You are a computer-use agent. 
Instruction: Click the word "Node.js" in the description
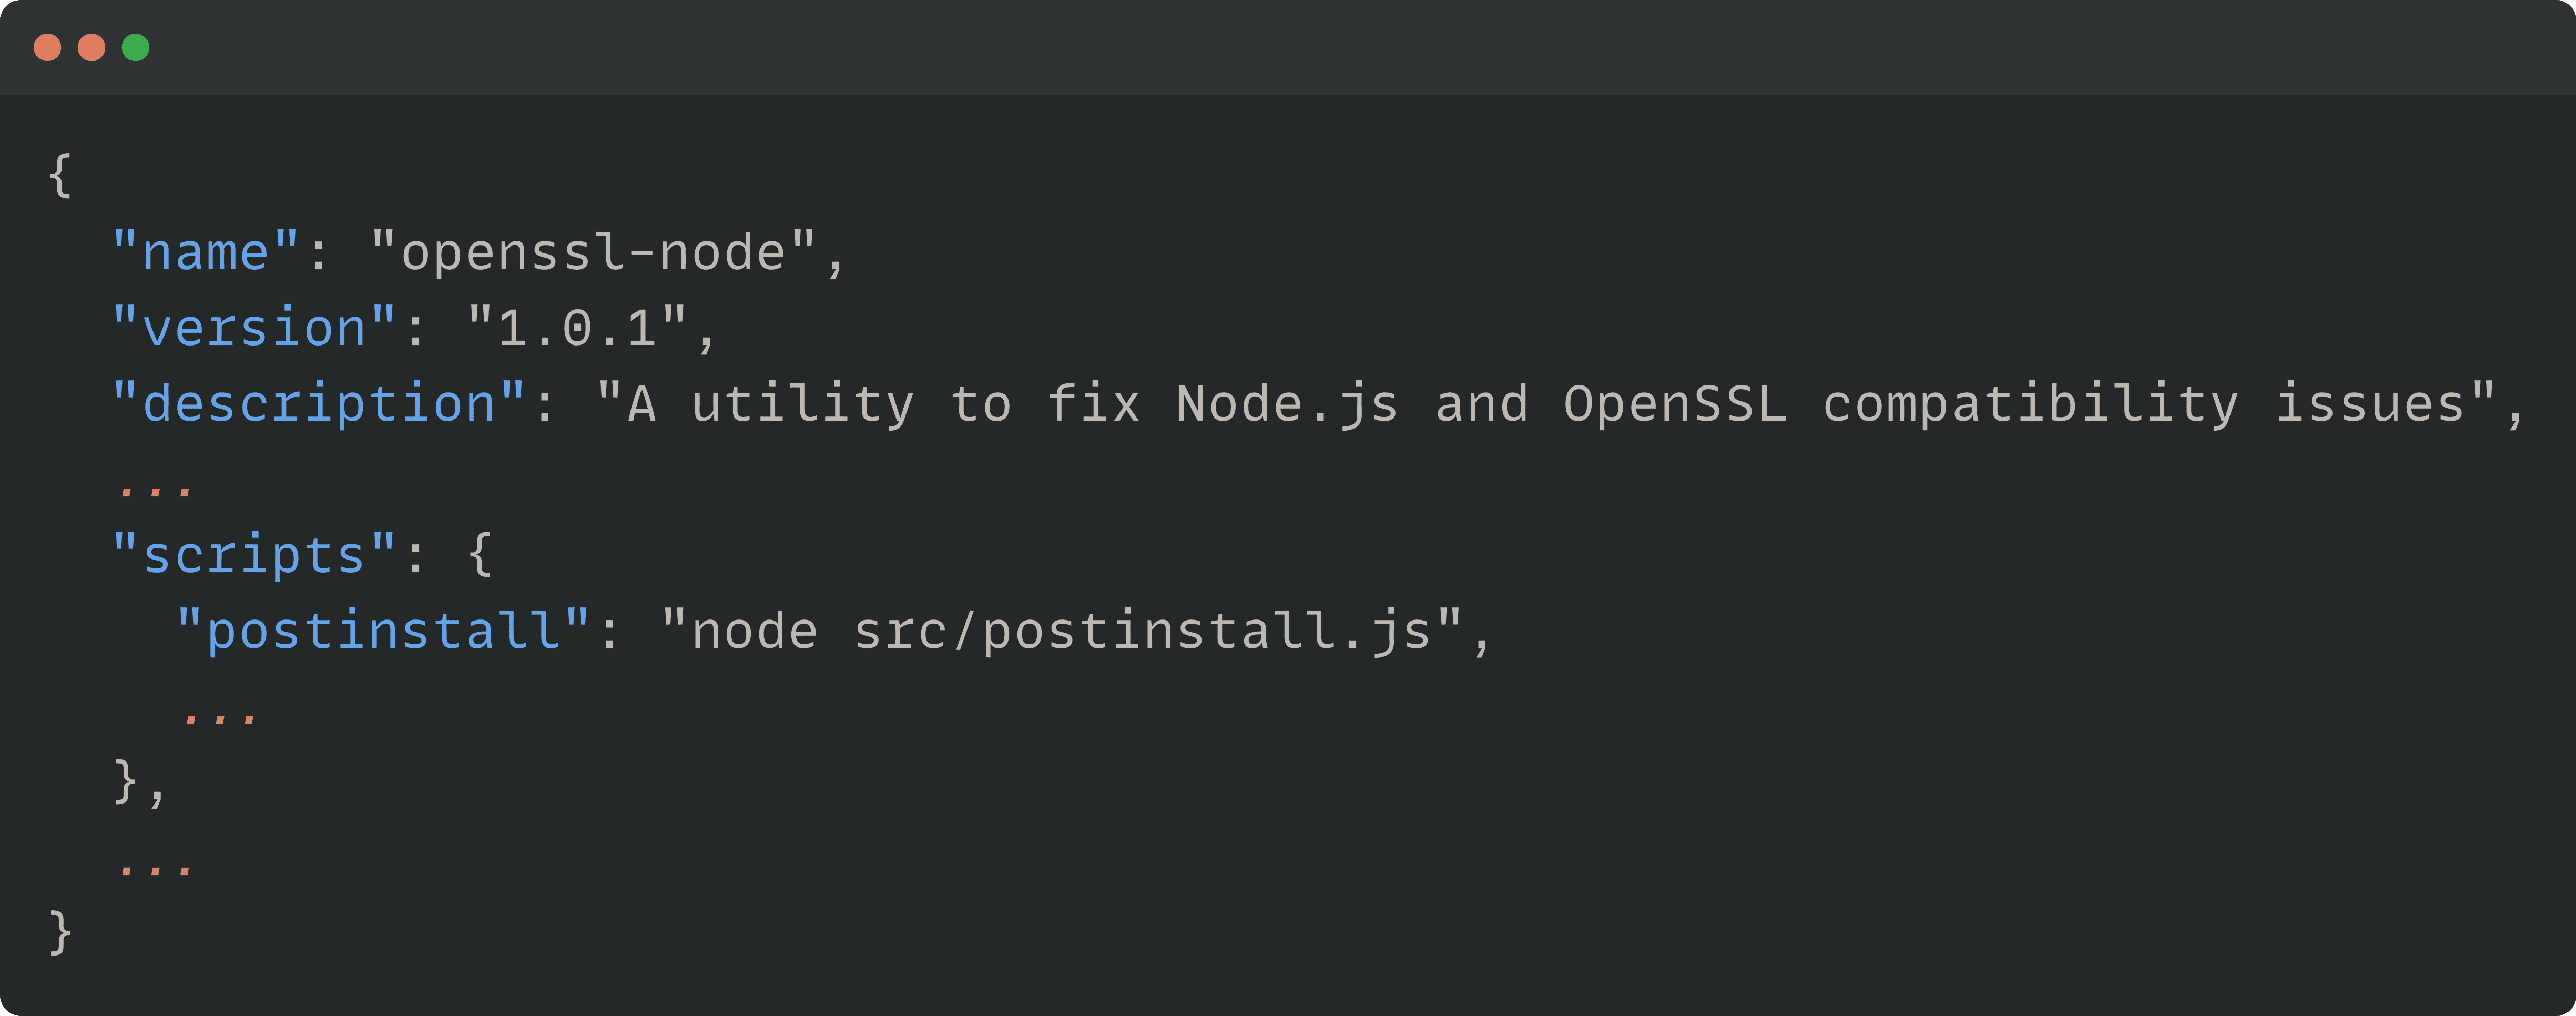pos(1286,404)
